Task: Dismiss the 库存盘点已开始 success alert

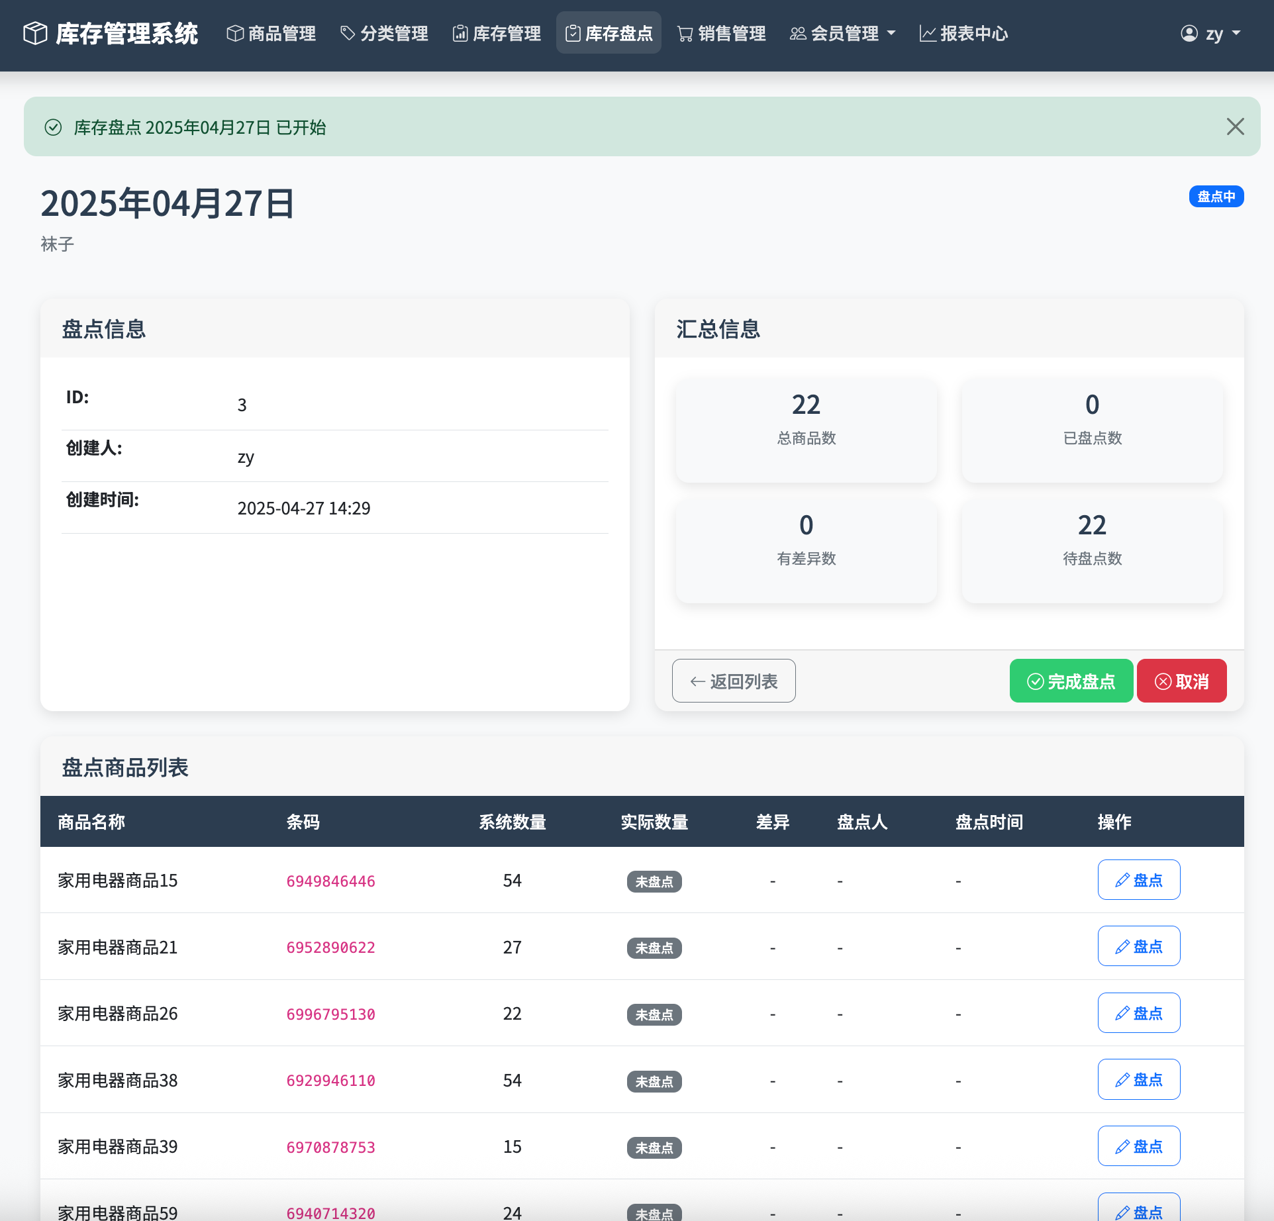Action: click(x=1236, y=126)
